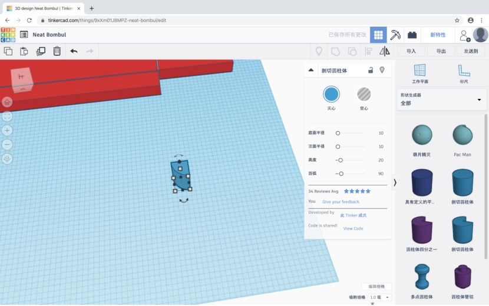Open the Blocks pickaxe mode
The image size is (489, 306).
pyautogui.click(x=395, y=35)
